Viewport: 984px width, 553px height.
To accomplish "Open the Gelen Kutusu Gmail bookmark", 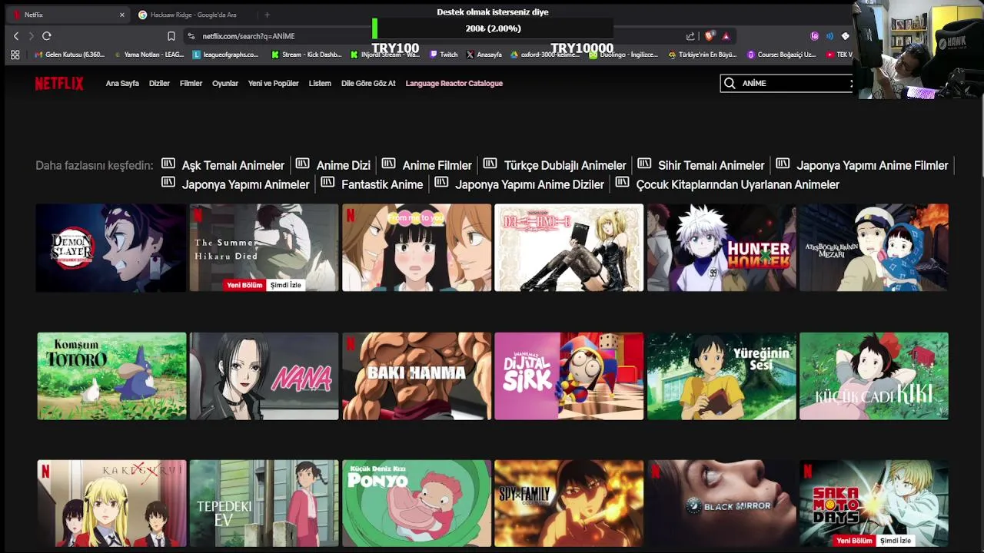I will point(70,55).
